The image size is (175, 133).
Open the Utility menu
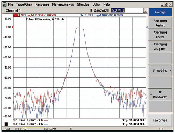tap(96, 5)
